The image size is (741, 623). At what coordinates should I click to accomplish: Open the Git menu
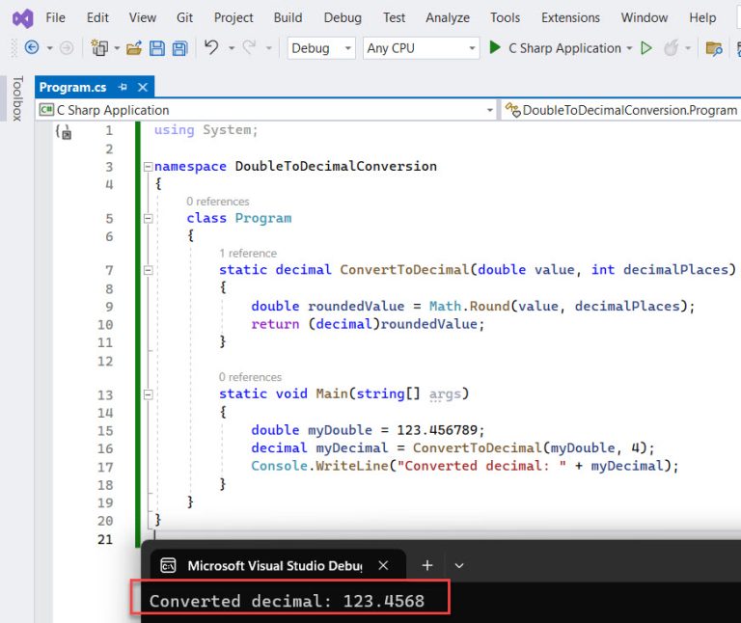tap(184, 18)
